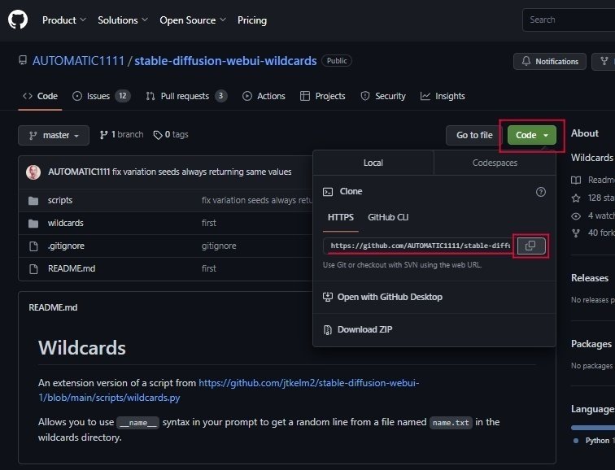Toggle the green Code dropdown button
Viewport: 615px width, 470px height.
coord(532,135)
